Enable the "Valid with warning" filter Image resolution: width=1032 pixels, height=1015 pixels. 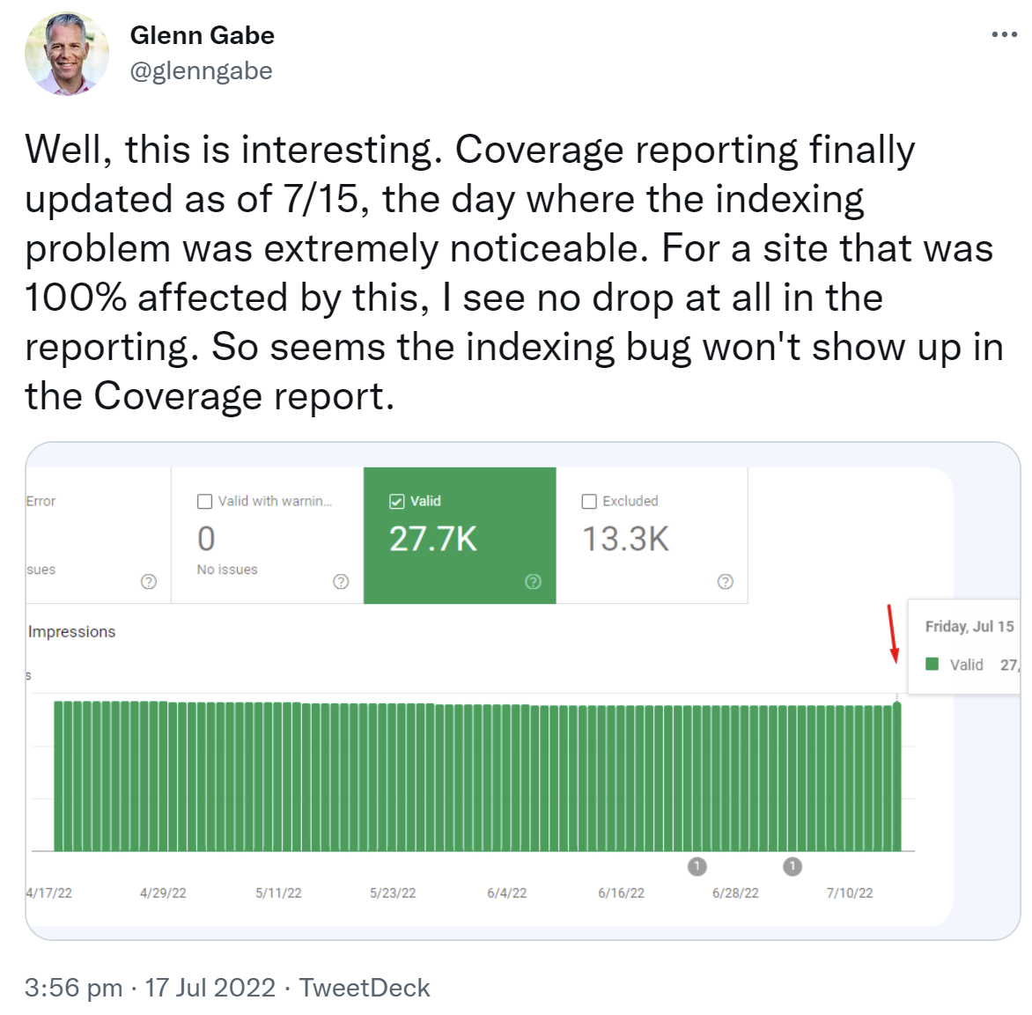coord(204,500)
